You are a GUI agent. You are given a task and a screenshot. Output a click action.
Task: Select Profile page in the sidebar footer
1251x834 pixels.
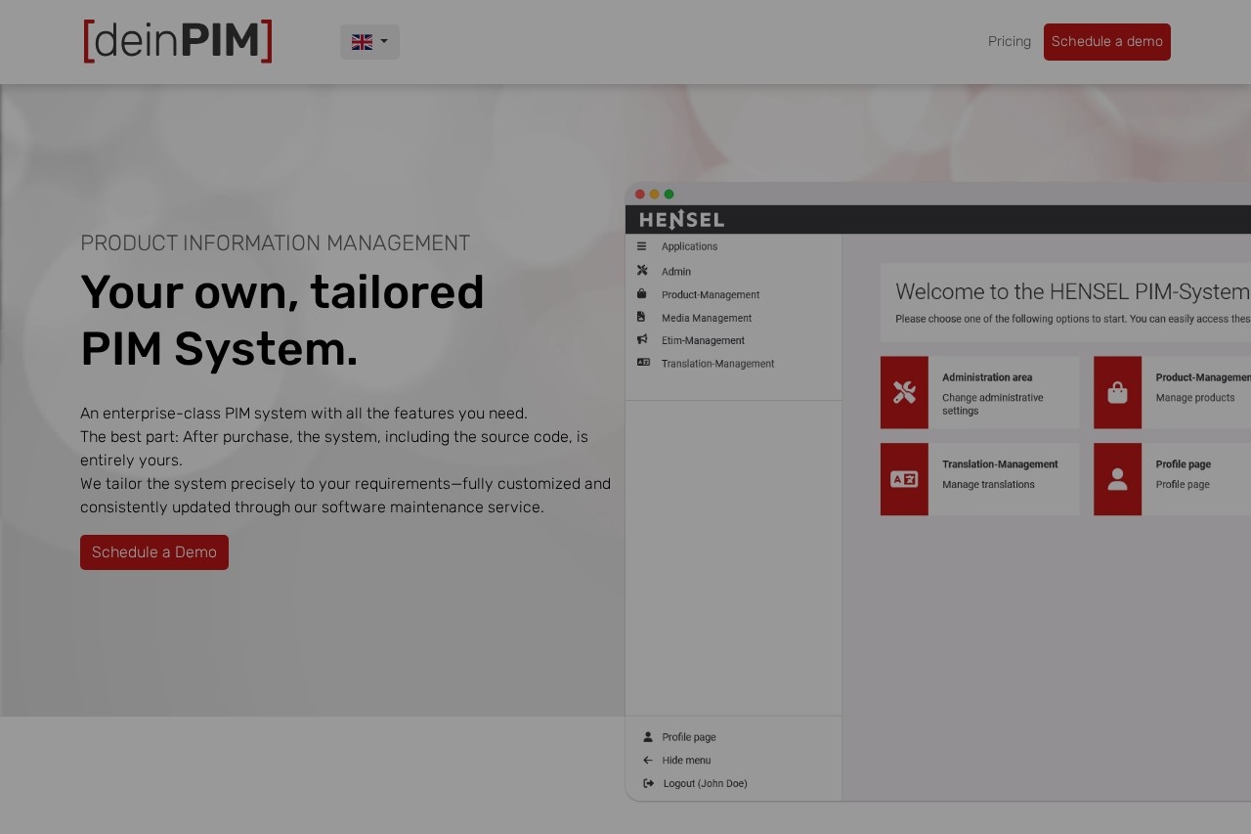(x=688, y=737)
